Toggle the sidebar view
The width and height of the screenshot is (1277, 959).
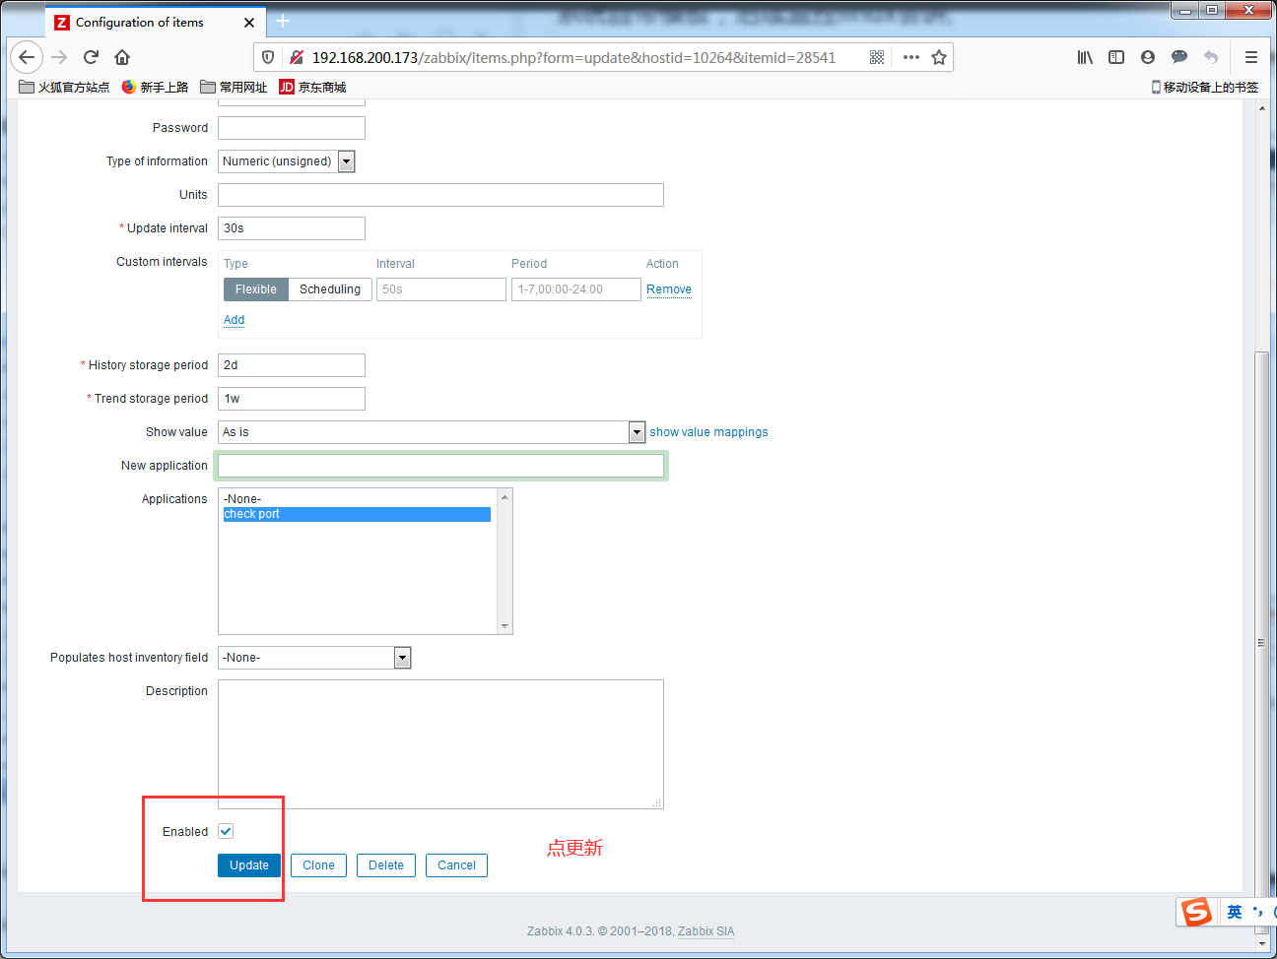coord(1116,57)
